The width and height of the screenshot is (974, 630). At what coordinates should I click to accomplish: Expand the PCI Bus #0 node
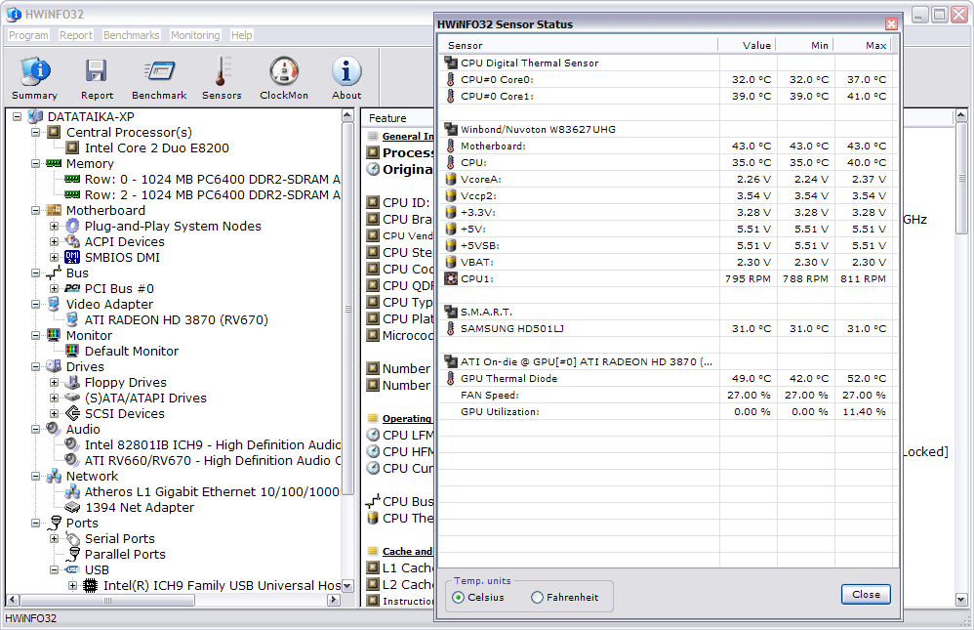point(55,288)
